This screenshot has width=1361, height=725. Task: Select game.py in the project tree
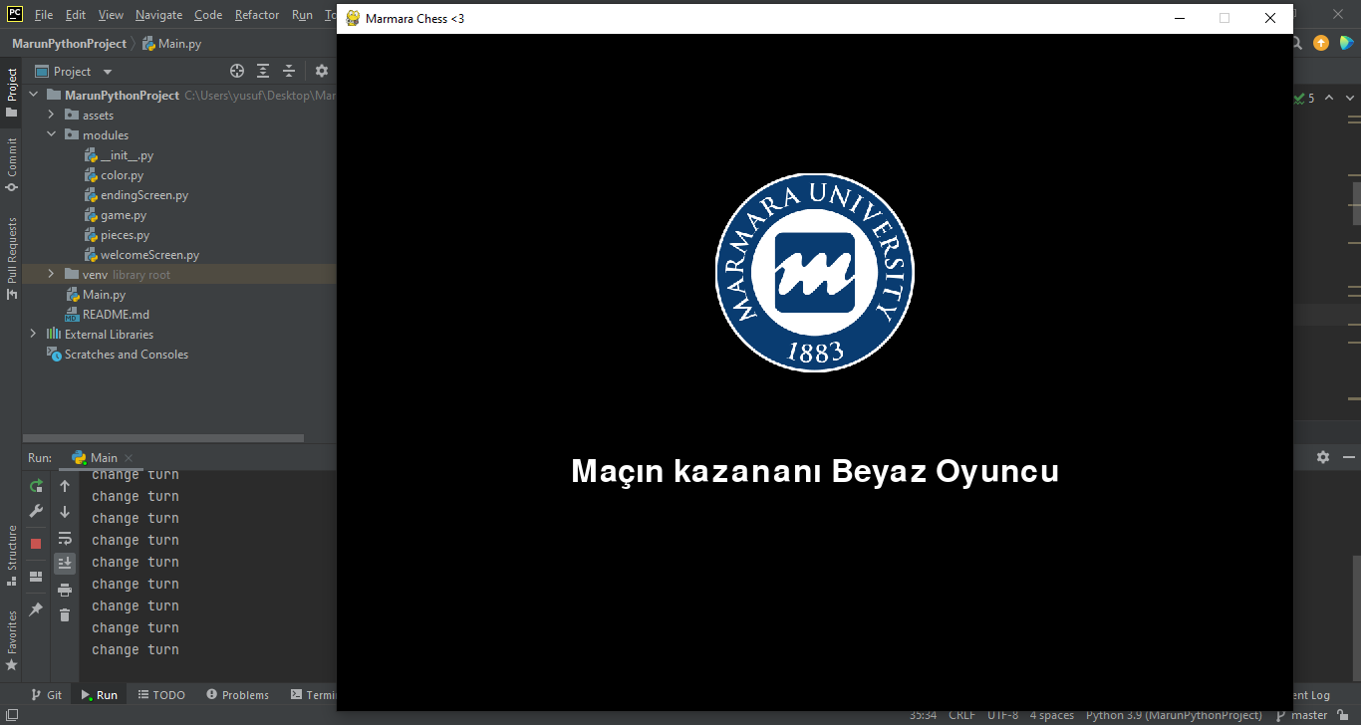(124, 215)
